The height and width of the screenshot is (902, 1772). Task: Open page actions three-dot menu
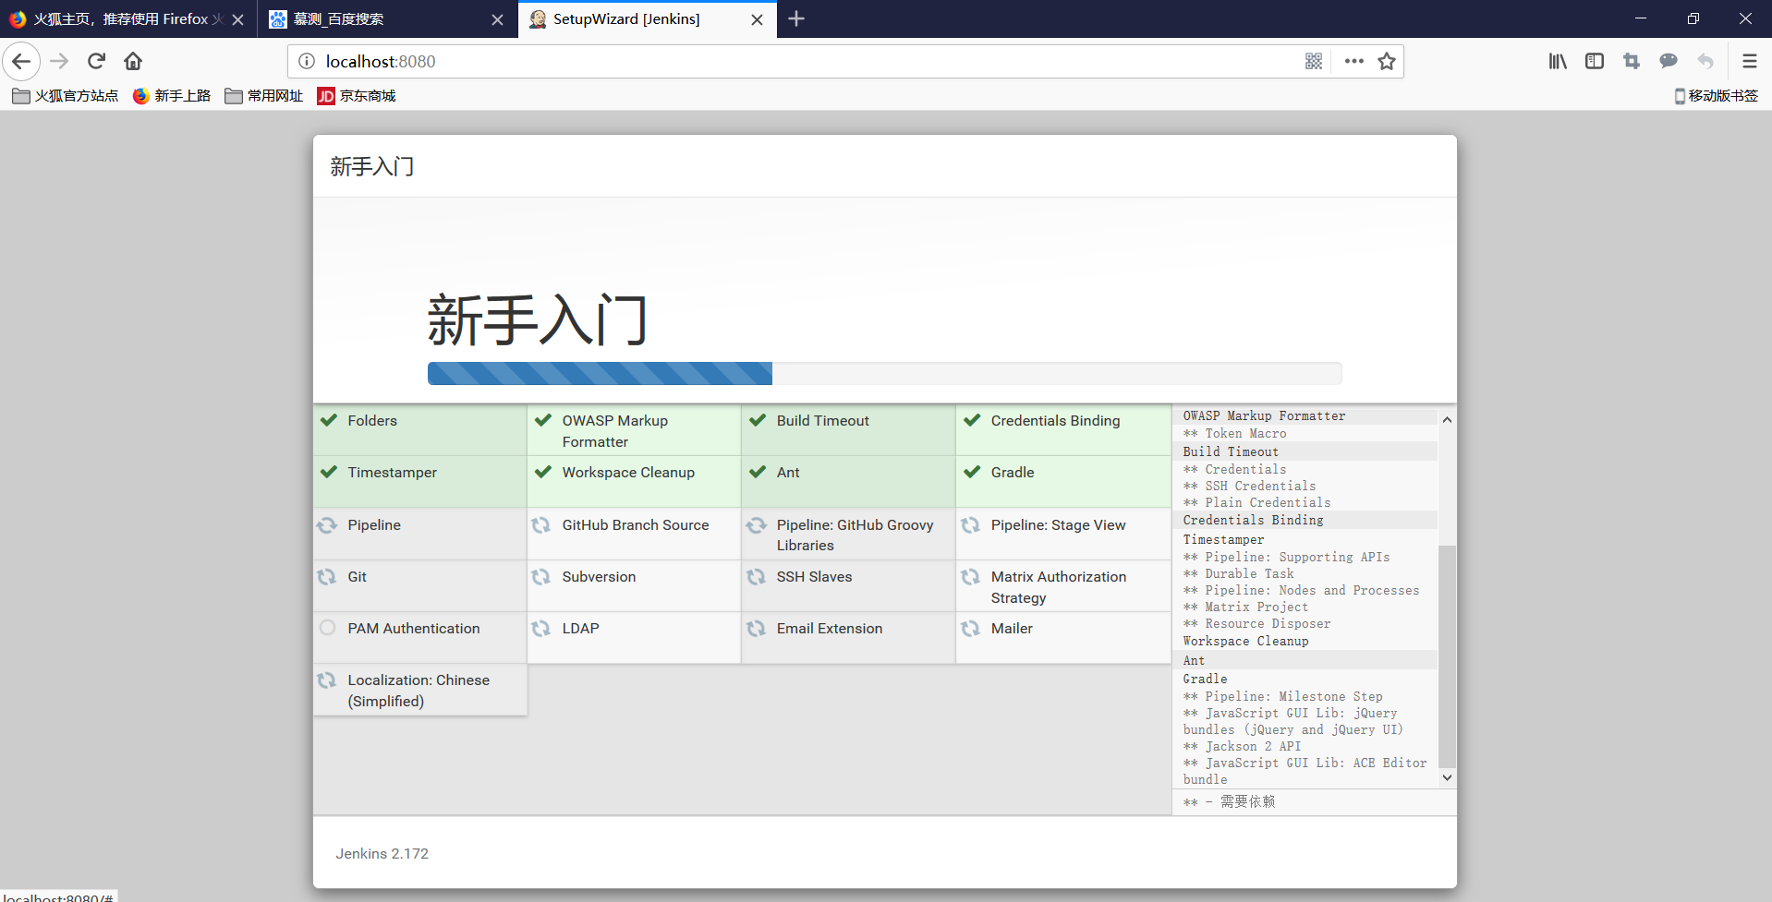1354,62
